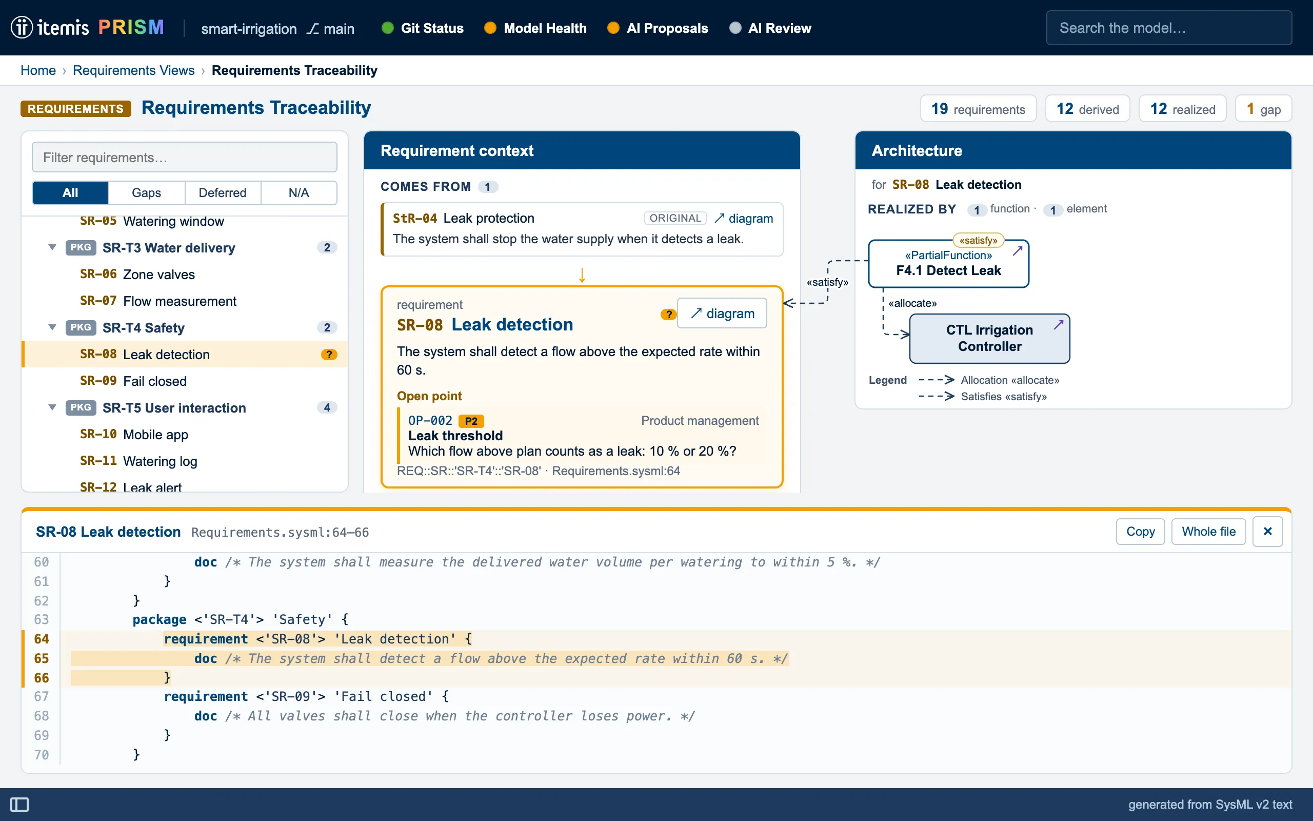The width and height of the screenshot is (1313, 821).
Task: Open the diagram link for StR-04
Action: [x=743, y=218]
